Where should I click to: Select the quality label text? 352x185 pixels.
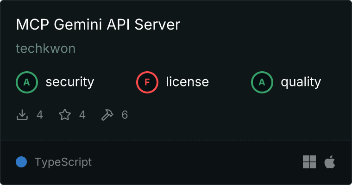click(301, 82)
